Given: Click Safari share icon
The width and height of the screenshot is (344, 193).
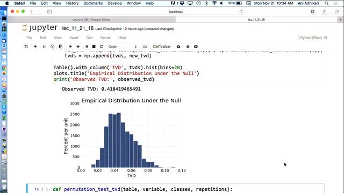Looking at the screenshot, I should coord(325,11).
